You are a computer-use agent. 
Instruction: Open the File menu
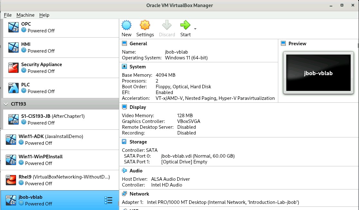click(8, 15)
